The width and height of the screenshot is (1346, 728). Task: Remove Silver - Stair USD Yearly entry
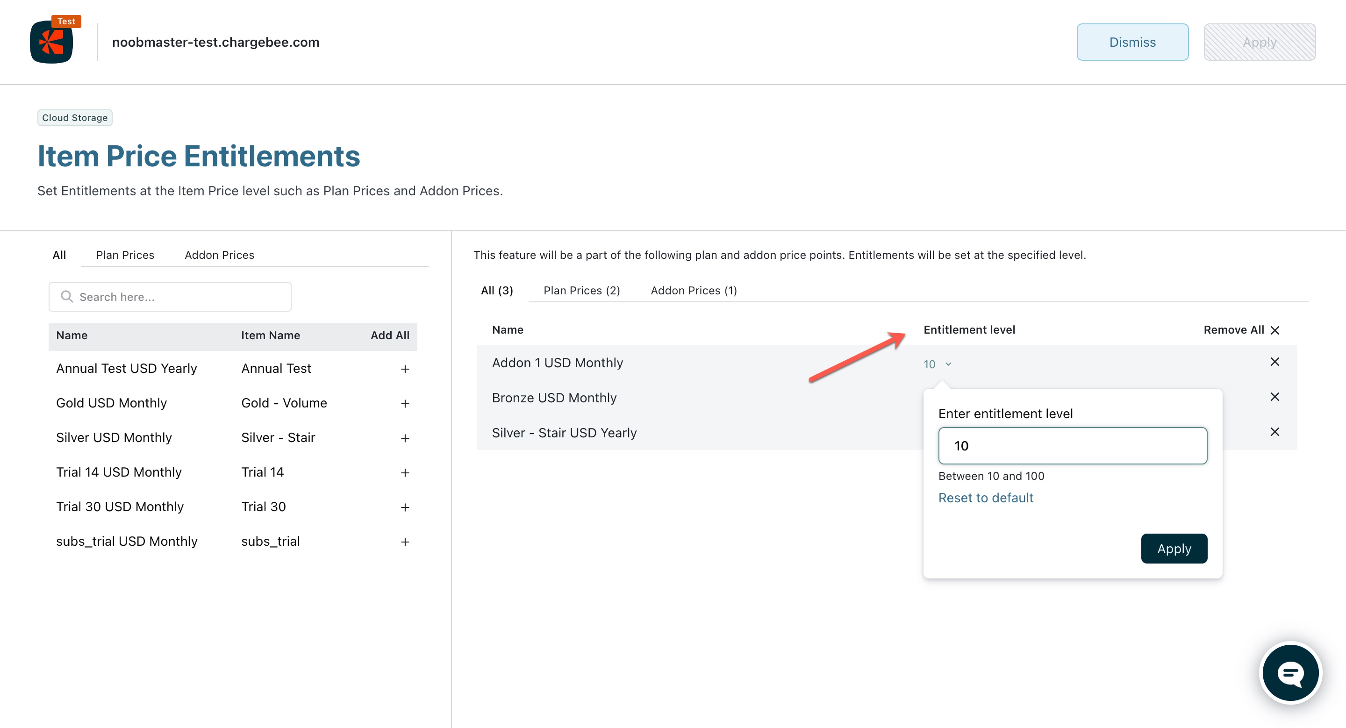pyautogui.click(x=1274, y=432)
